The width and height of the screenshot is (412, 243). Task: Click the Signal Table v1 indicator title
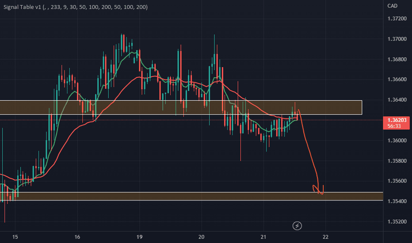[76, 7]
